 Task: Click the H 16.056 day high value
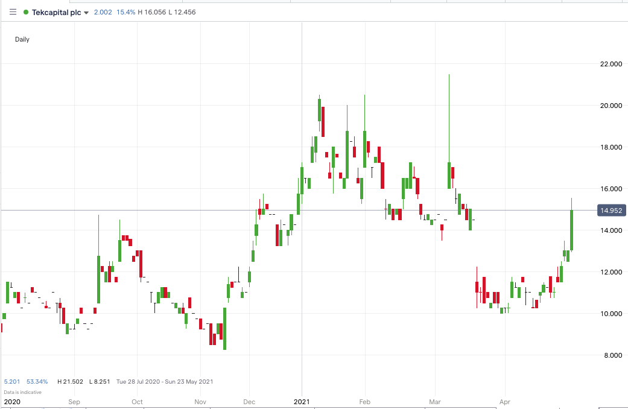click(x=152, y=12)
